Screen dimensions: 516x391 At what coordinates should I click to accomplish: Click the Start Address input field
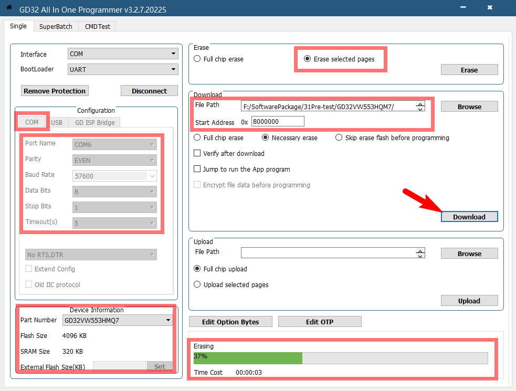[278, 122]
